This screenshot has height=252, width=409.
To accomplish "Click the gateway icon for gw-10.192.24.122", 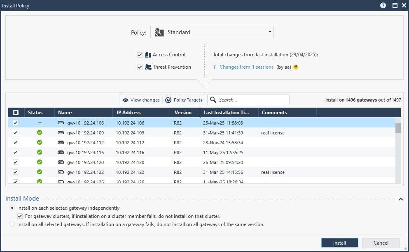I will 61,172.
